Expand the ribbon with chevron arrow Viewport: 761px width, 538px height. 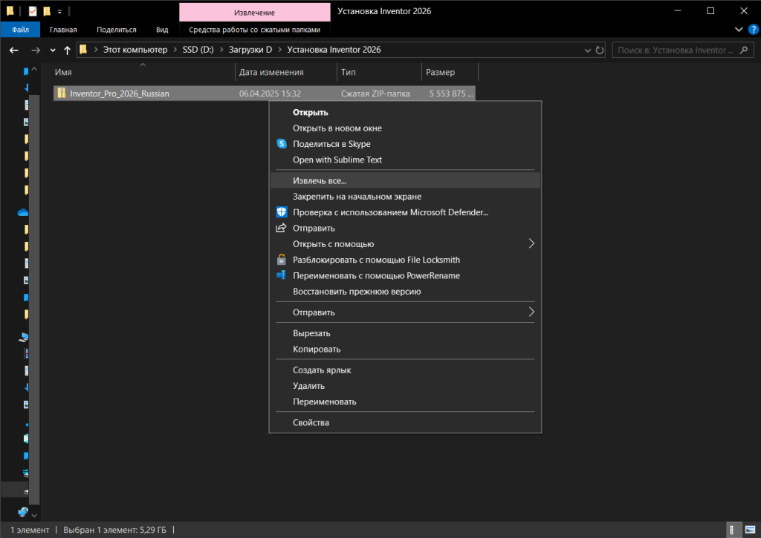(x=739, y=30)
